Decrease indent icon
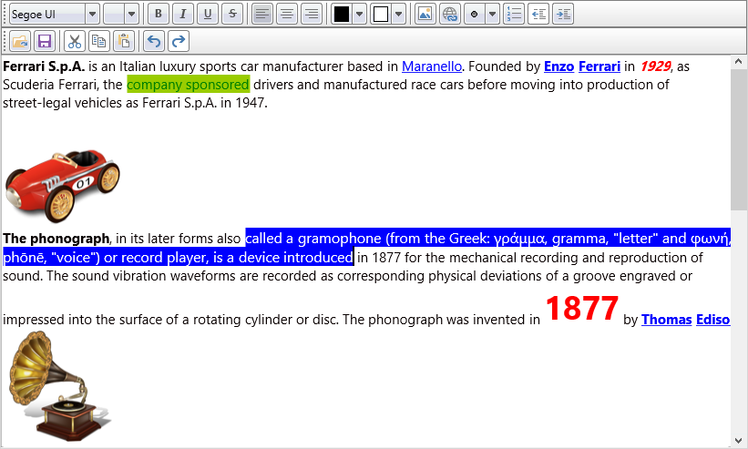The height and width of the screenshot is (449, 748). [538, 14]
